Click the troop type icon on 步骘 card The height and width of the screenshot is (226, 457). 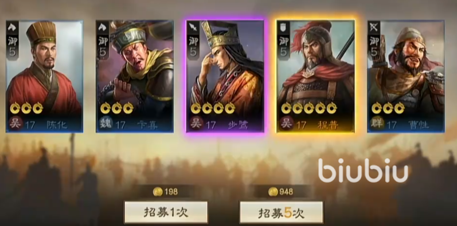pos(193,28)
